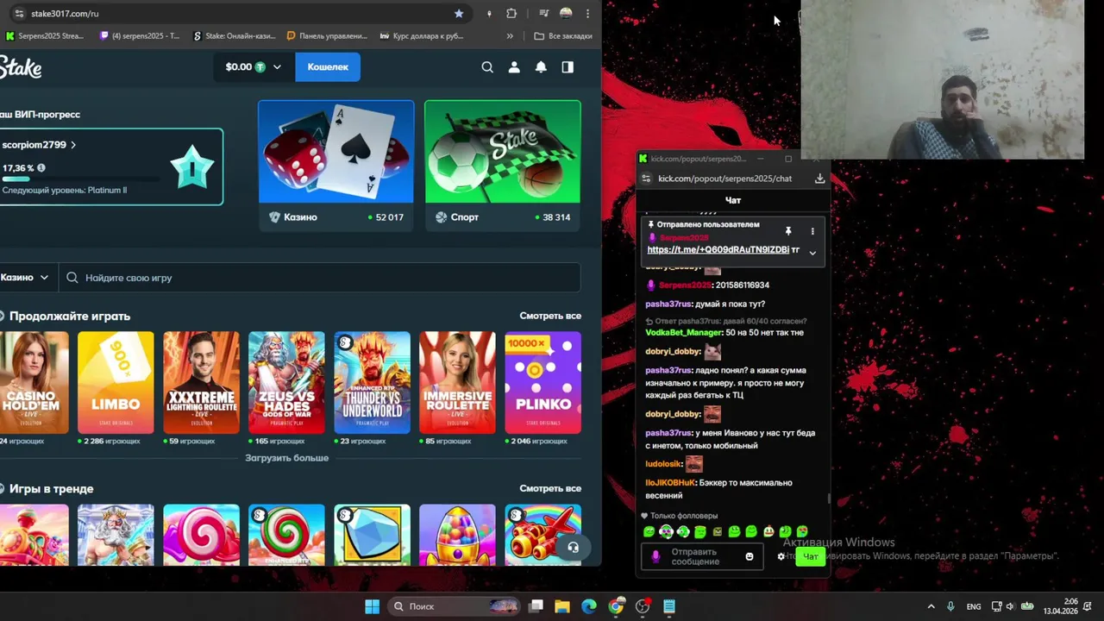Viewport: 1104px width, 621px height.
Task: Click the taskbar clock showing 2:06
Action: point(1061,606)
